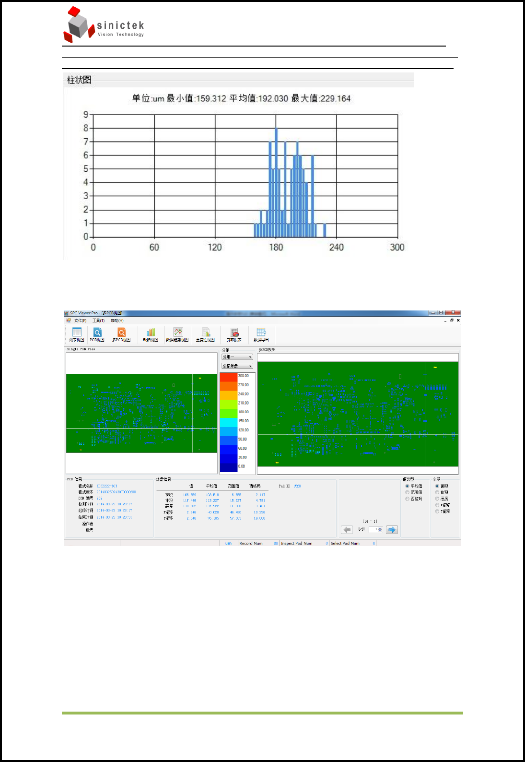Select the 体积 field radio button
The width and height of the screenshot is (525, 762).
[x=442, y=492]
